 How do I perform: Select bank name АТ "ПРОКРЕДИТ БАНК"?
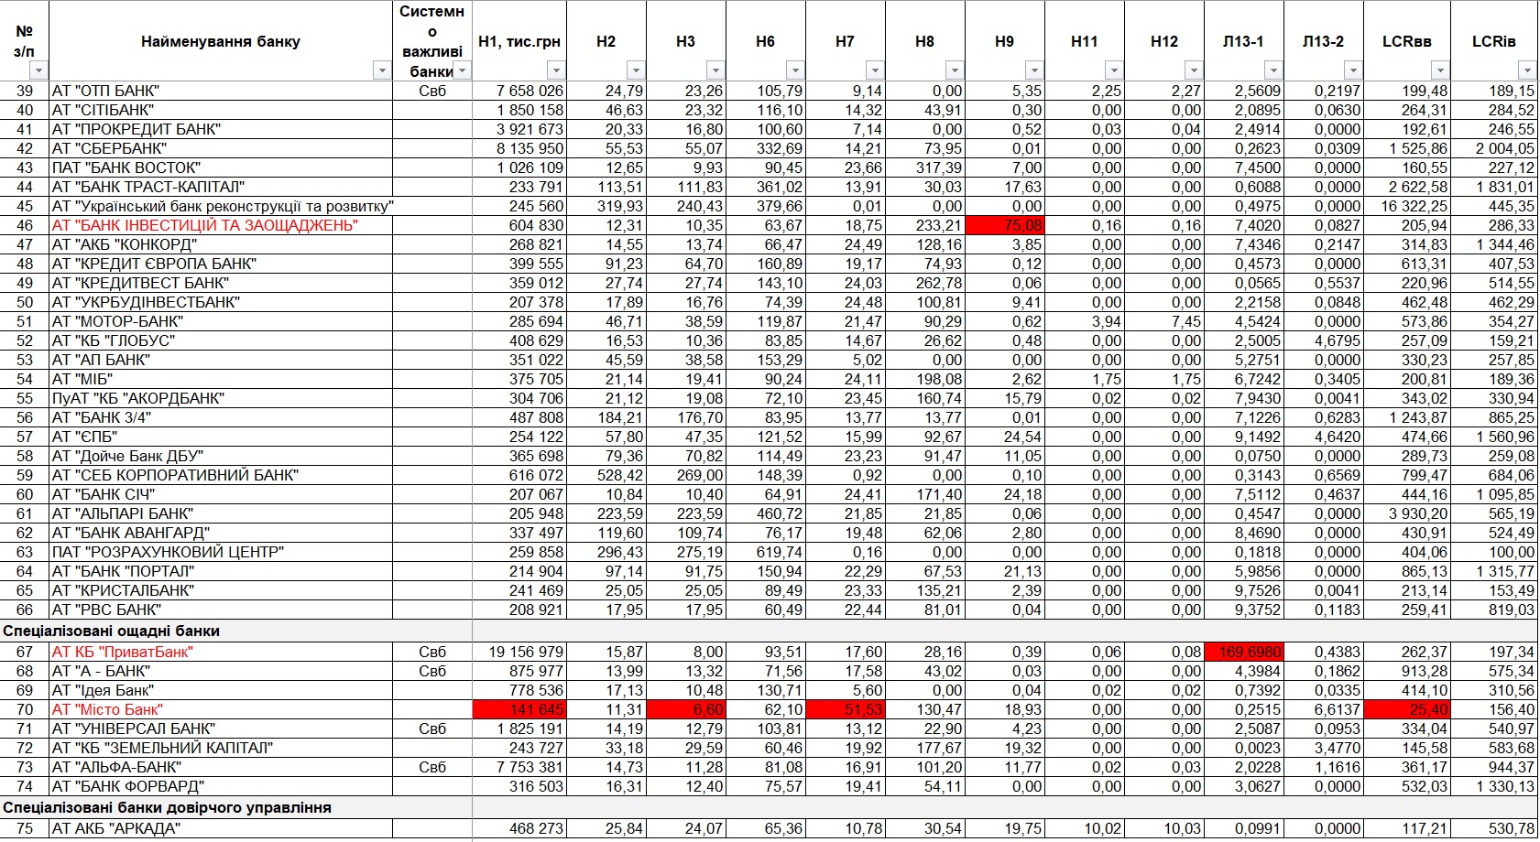[137, 129]
